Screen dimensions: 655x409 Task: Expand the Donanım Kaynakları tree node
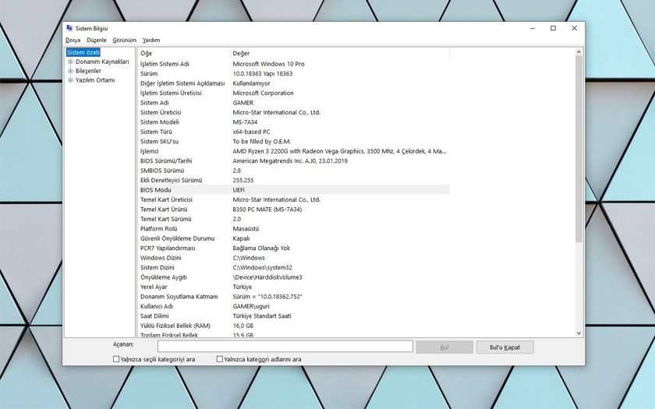[70, 62]
